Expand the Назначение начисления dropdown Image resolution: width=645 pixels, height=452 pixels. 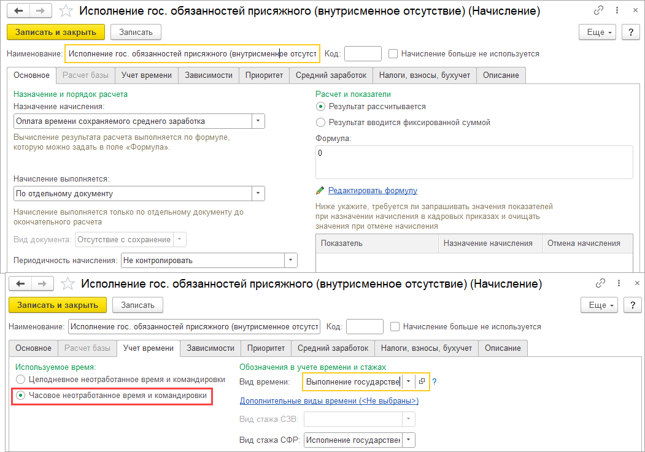(258, 121)
